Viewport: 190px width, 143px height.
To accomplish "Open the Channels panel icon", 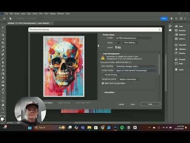I will 176,59.
